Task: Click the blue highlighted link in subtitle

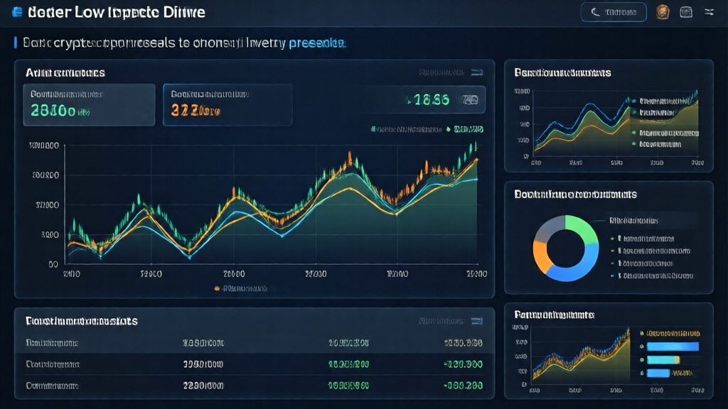Action: point(316,43)
